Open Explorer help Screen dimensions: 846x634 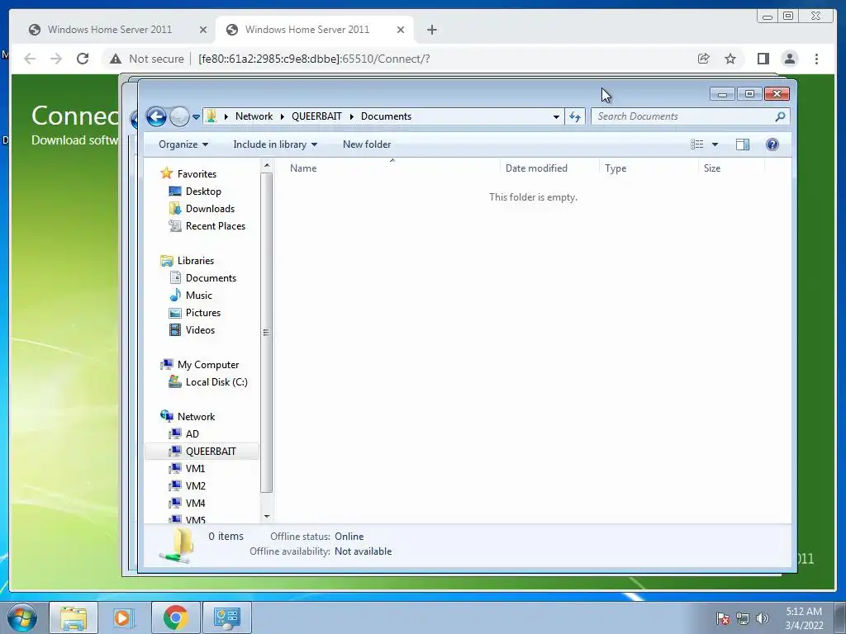(772, 144)
